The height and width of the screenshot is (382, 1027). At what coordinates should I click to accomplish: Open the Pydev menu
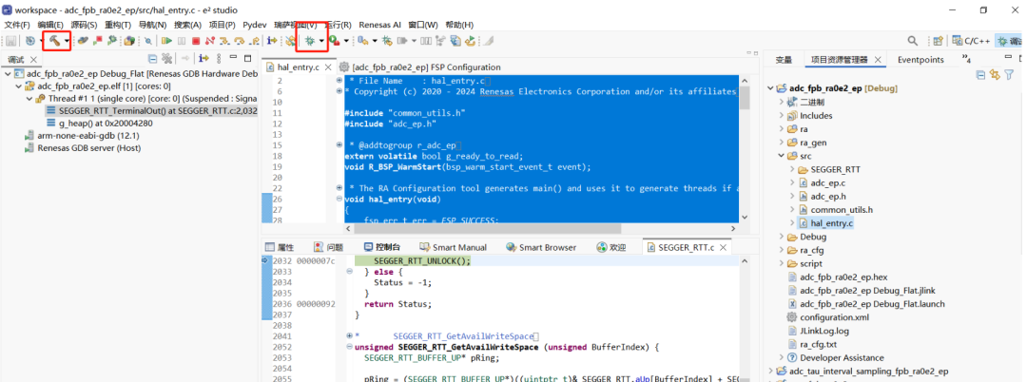point(254,25)
